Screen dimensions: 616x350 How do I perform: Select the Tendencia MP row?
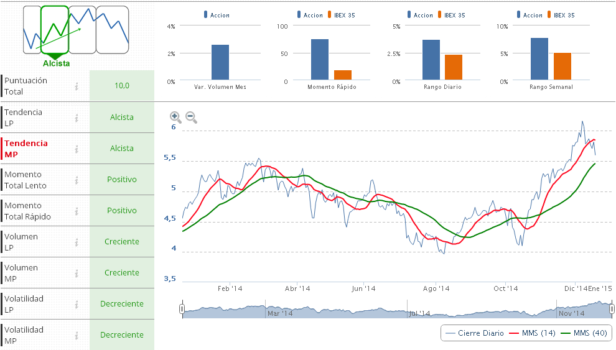(x=26, y=149)
